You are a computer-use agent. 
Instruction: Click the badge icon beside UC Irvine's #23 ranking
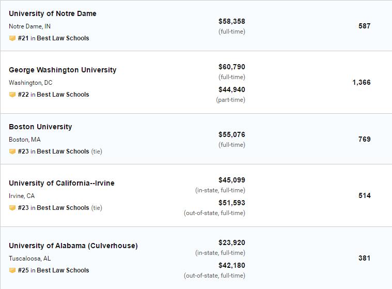pyautogui.click(x=12, y=208)
